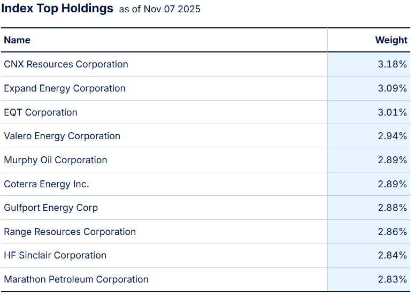Screen dimensions: 415x297
Task: Click Coterra Energy Inc. name
Action: [47, 184]
